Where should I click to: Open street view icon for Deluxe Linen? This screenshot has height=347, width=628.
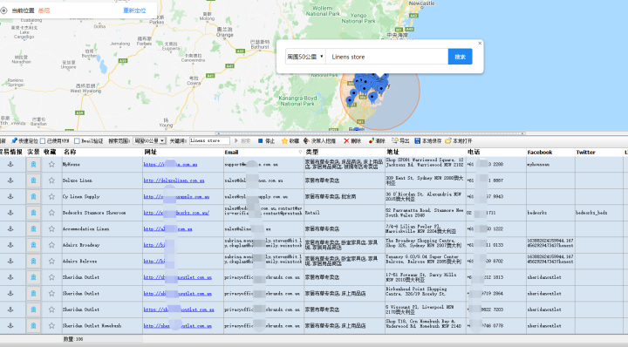[34, 180]
